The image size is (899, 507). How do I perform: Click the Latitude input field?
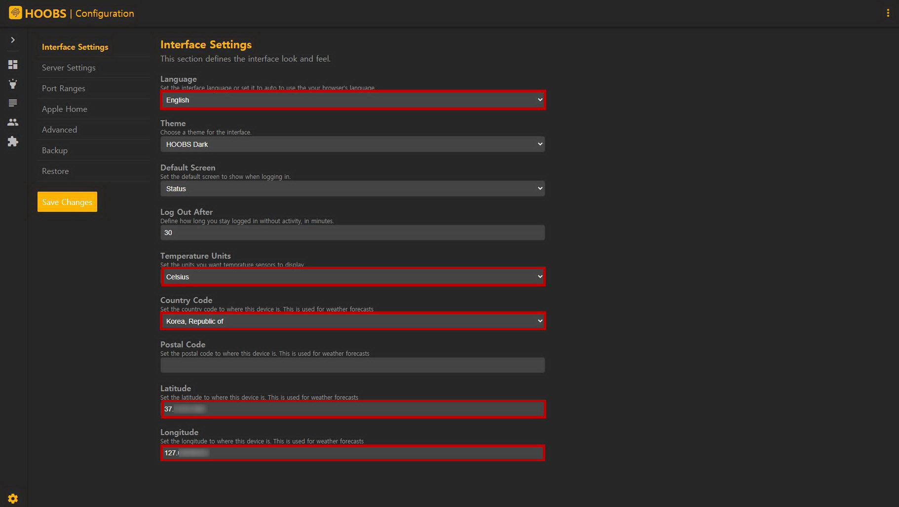(353, 409)
